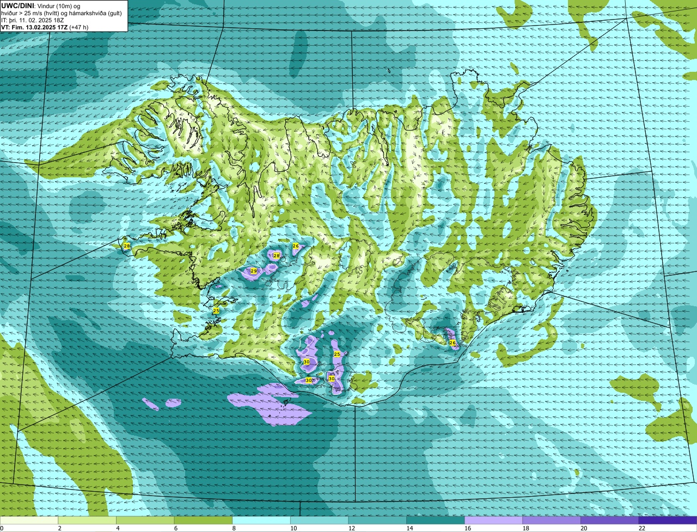This screenshot has width=697, height=532.
Task: Click the scale value 0
Action: coord(2,528)
